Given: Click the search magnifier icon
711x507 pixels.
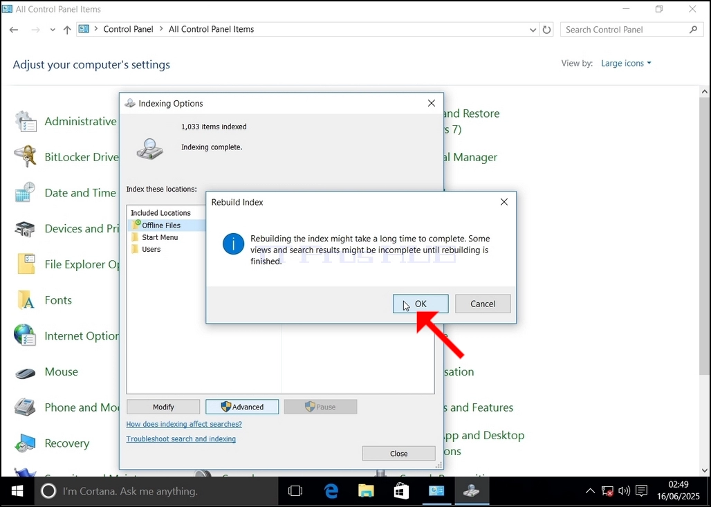Looking at the screenshot, I should (x=693, y=30).
